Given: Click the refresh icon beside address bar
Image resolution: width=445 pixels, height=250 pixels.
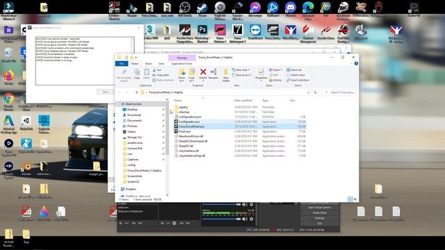Looking at the screenshot, I should click(x=315, y=92).
